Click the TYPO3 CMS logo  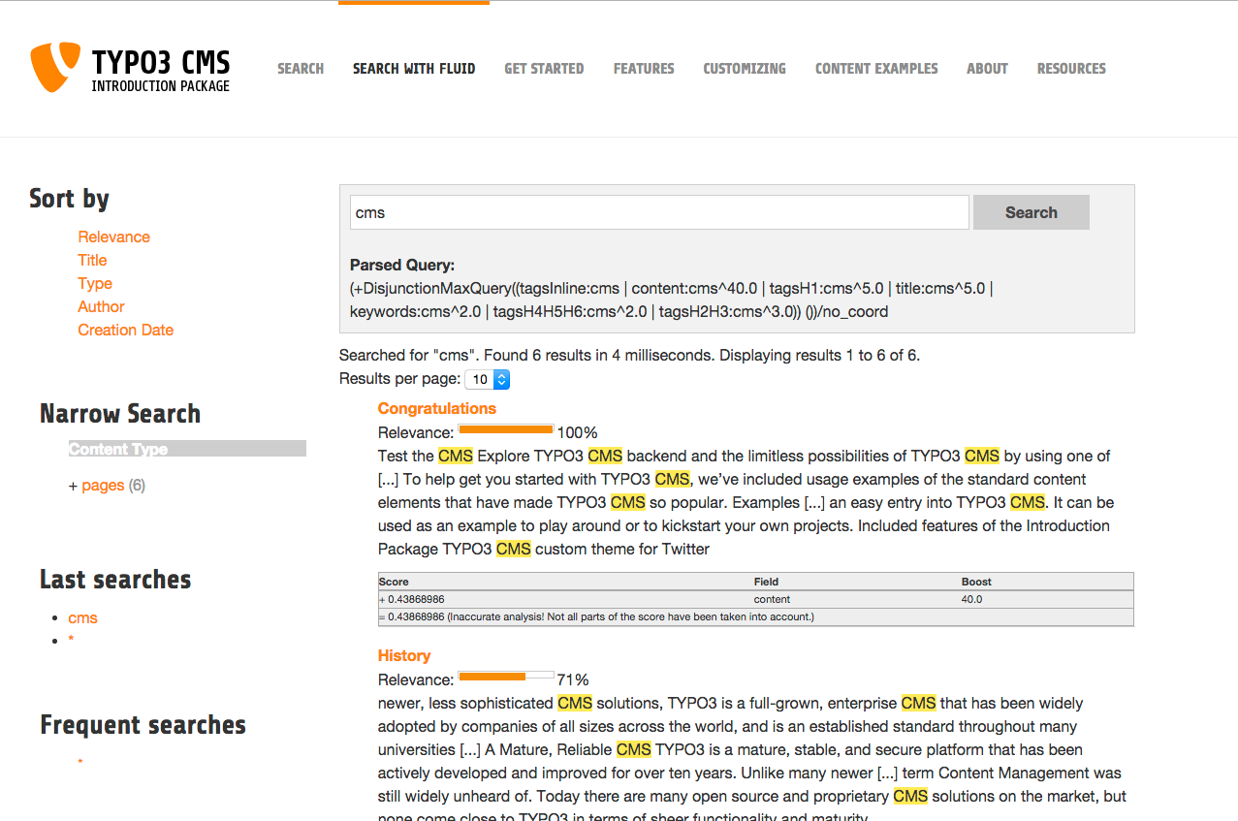point(130,68)
